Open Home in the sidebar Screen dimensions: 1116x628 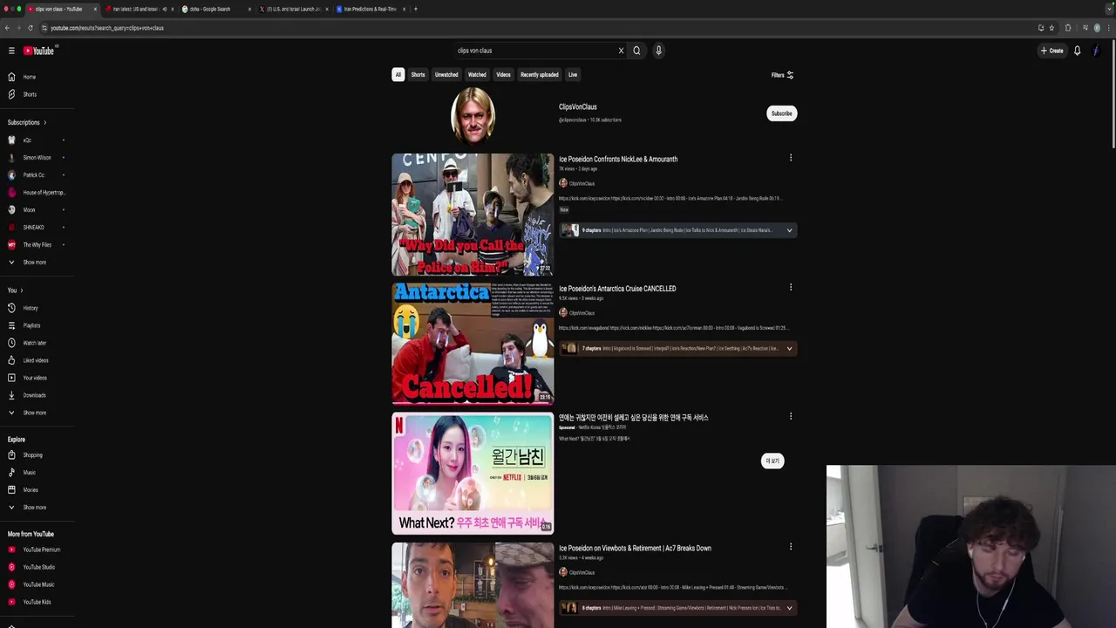tap(29, 77)
